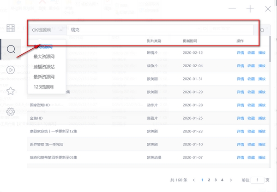Click 播放 on the 2020-02-04 row
Viewport: 277px width, 192px height.
click(262, 66)
